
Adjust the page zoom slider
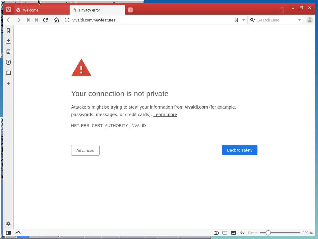click(x=280, y=233)
